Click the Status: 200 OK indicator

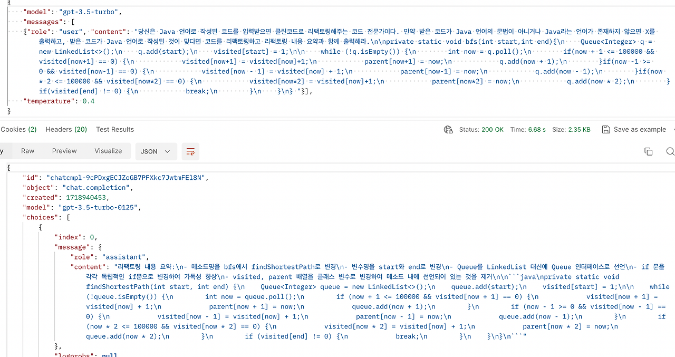481,129
